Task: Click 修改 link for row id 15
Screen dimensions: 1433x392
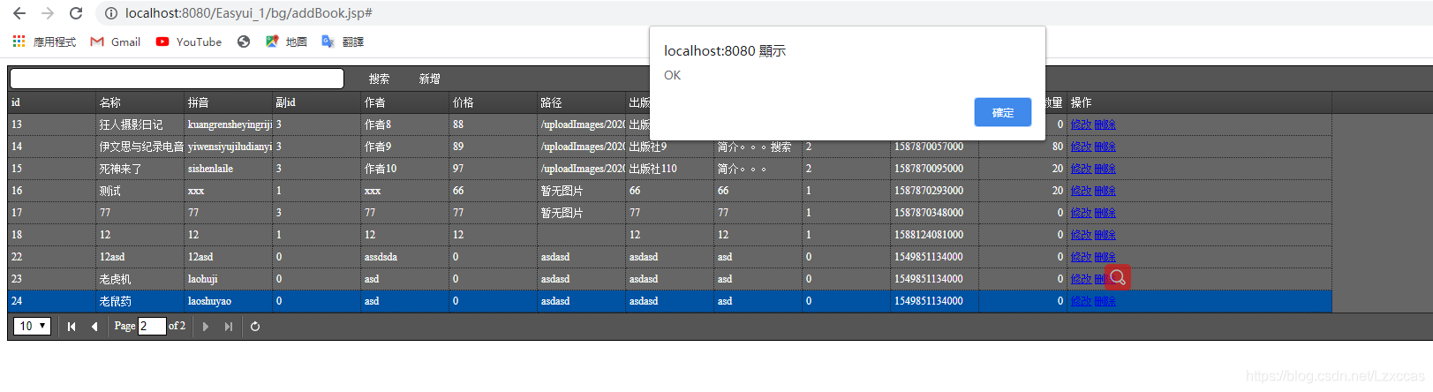Action: (x=1081, y=169)
